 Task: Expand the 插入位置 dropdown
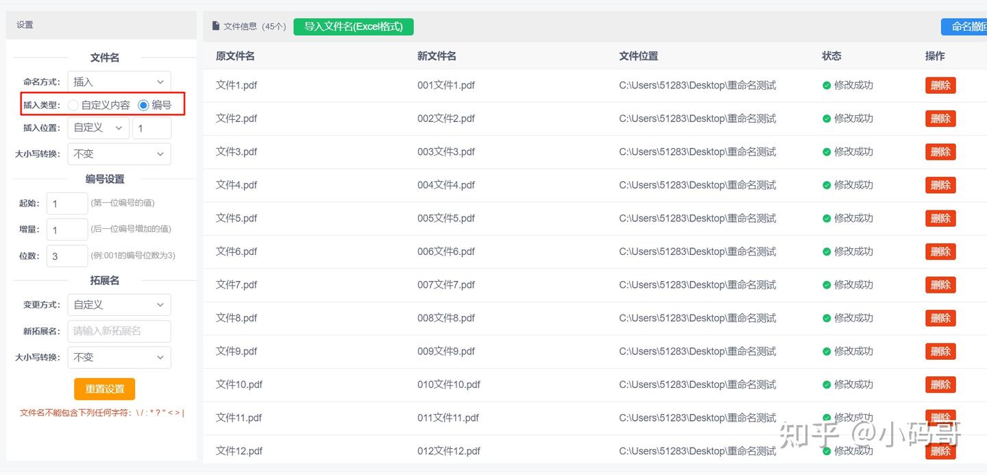coord(99,128)
